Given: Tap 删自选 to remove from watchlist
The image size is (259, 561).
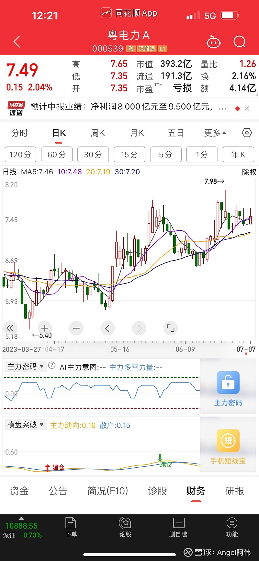Looking at the screenshot, I should [x=178, y=527].
